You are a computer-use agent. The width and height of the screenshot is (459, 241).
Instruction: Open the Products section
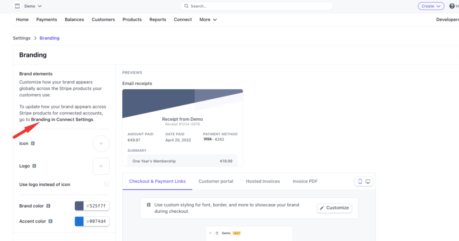pyautogui.click(x=132, y=19)
